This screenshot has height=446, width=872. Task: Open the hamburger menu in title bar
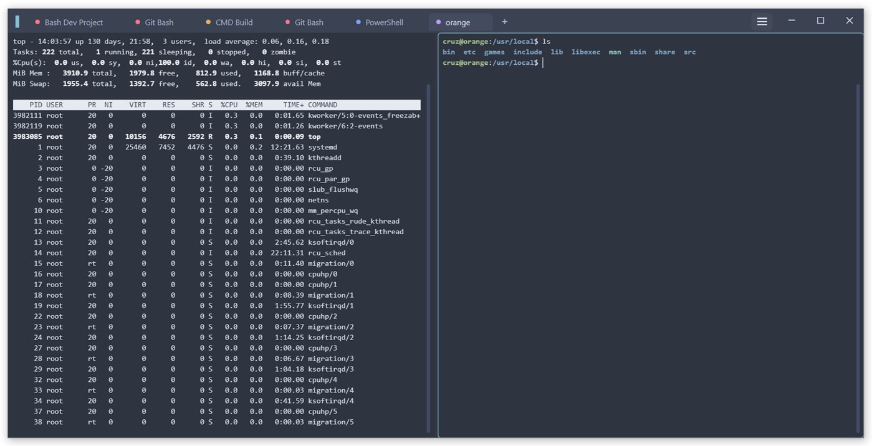(x=762, y=22)
